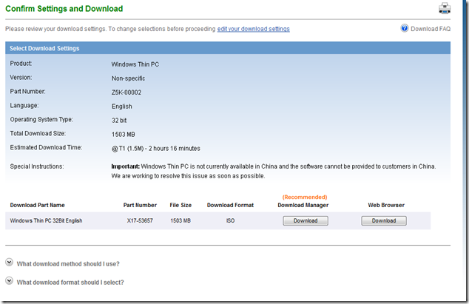
Task: Select the Non-specific version value
Action: coord(128,78)
